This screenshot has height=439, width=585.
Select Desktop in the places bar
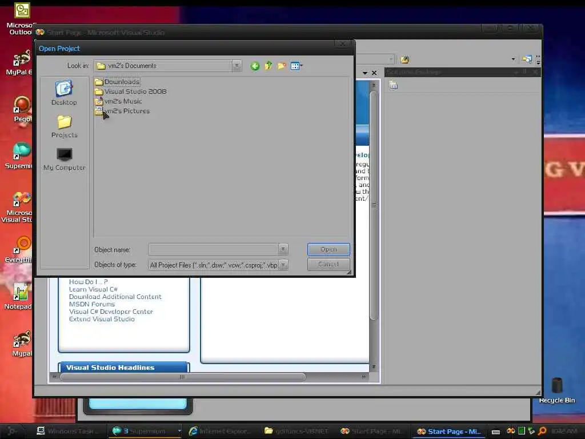64,93
